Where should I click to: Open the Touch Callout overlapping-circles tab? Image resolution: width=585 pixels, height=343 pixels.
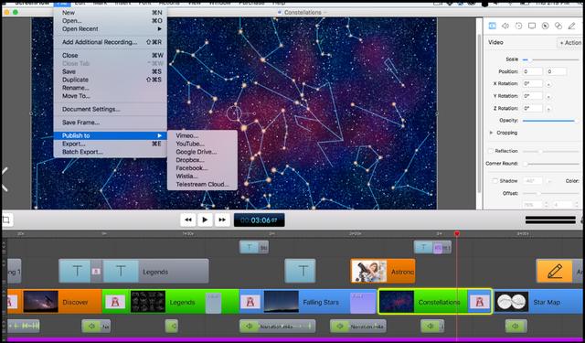point(558,26)
